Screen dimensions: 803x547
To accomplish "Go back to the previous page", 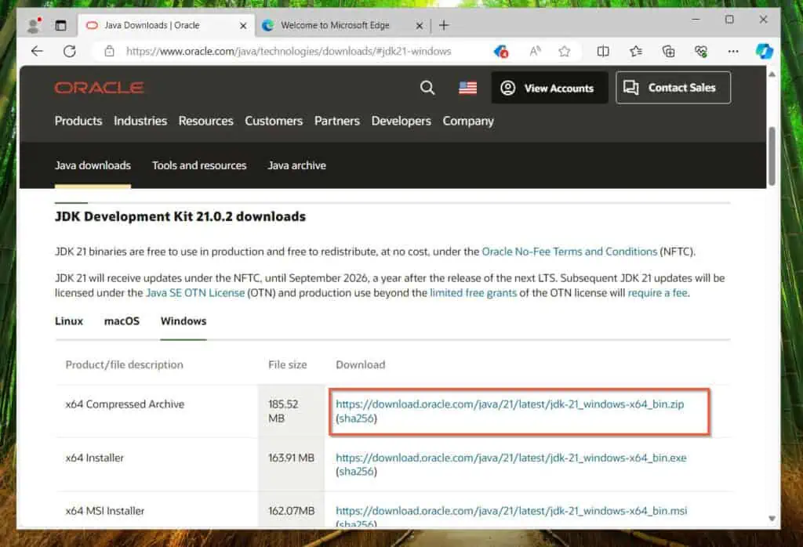I will tap(37, 51).
